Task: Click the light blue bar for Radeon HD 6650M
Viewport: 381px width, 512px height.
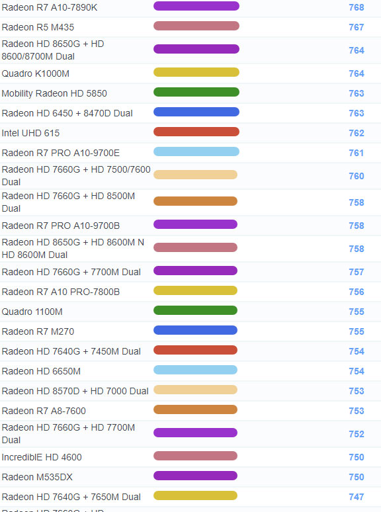Action: coord(195,370)
